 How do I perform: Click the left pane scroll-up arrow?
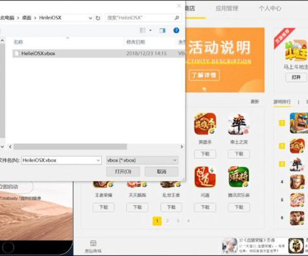coord(3,41)
